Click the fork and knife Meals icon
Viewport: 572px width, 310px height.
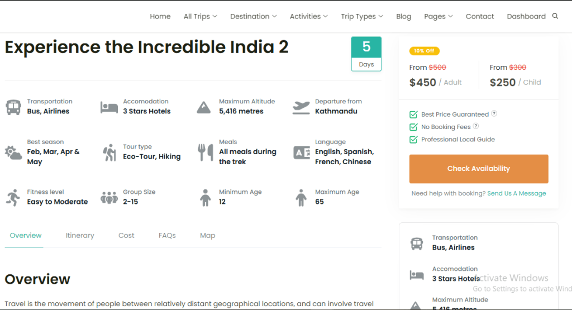205,152
